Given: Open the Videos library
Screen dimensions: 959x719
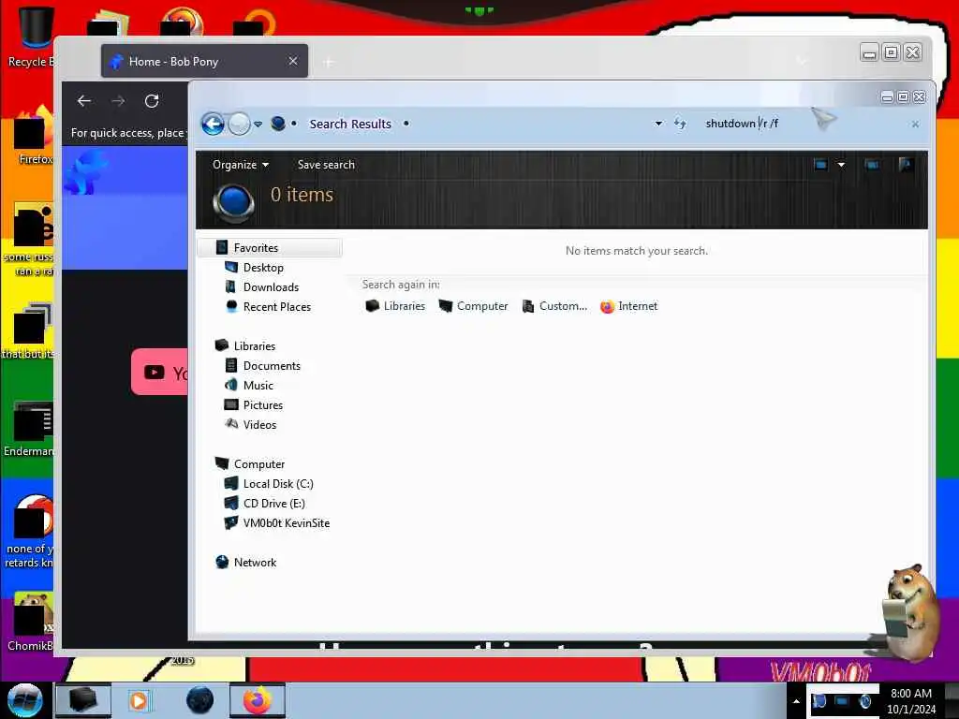Looking at the screenshot, I should click(x=259, y=424).
